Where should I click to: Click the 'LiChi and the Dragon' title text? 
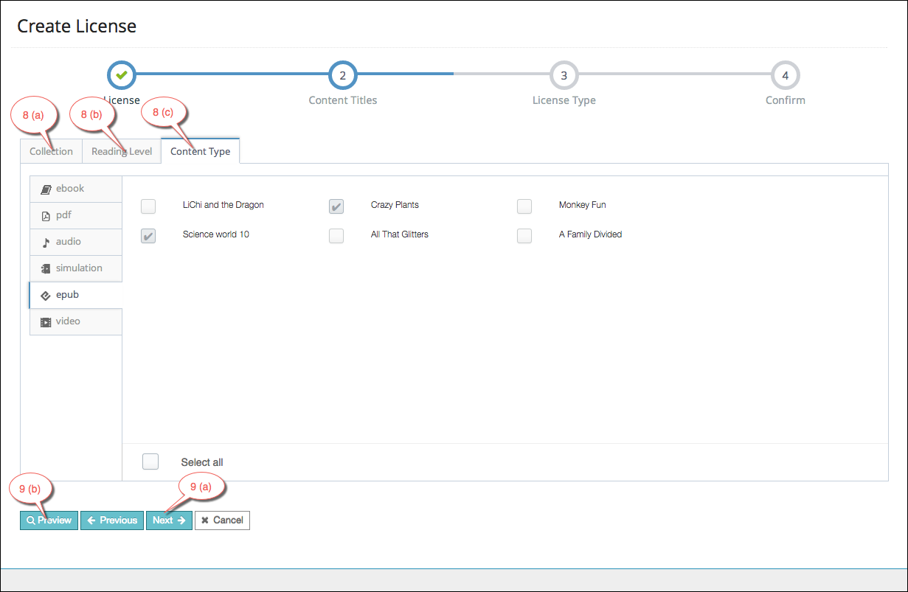click(x=223, y=205)
